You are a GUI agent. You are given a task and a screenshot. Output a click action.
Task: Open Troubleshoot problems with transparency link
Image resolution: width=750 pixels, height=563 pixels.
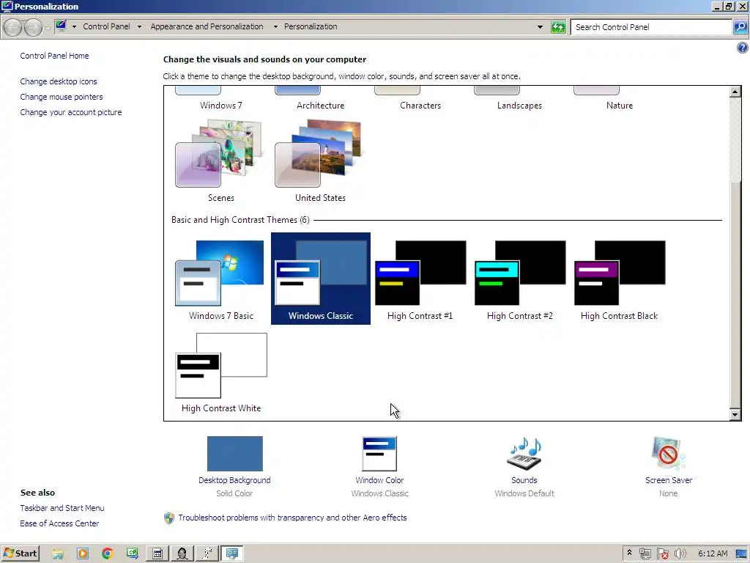pos(292,518)
